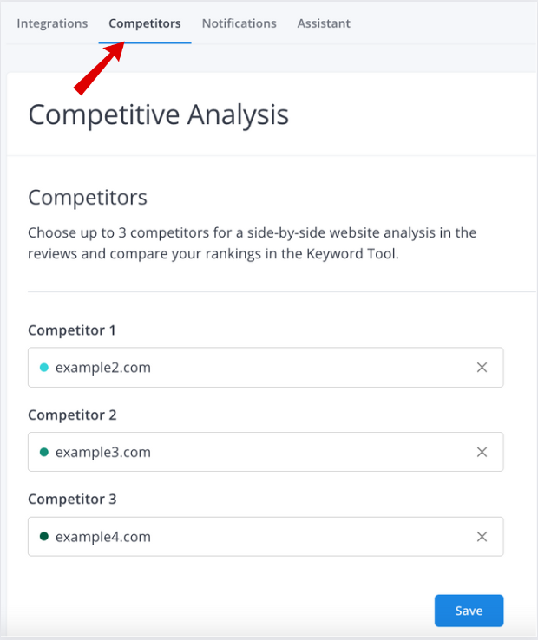538x640 pixels.
Task: Click into the Competitor 2 text field
Action: 260,452
